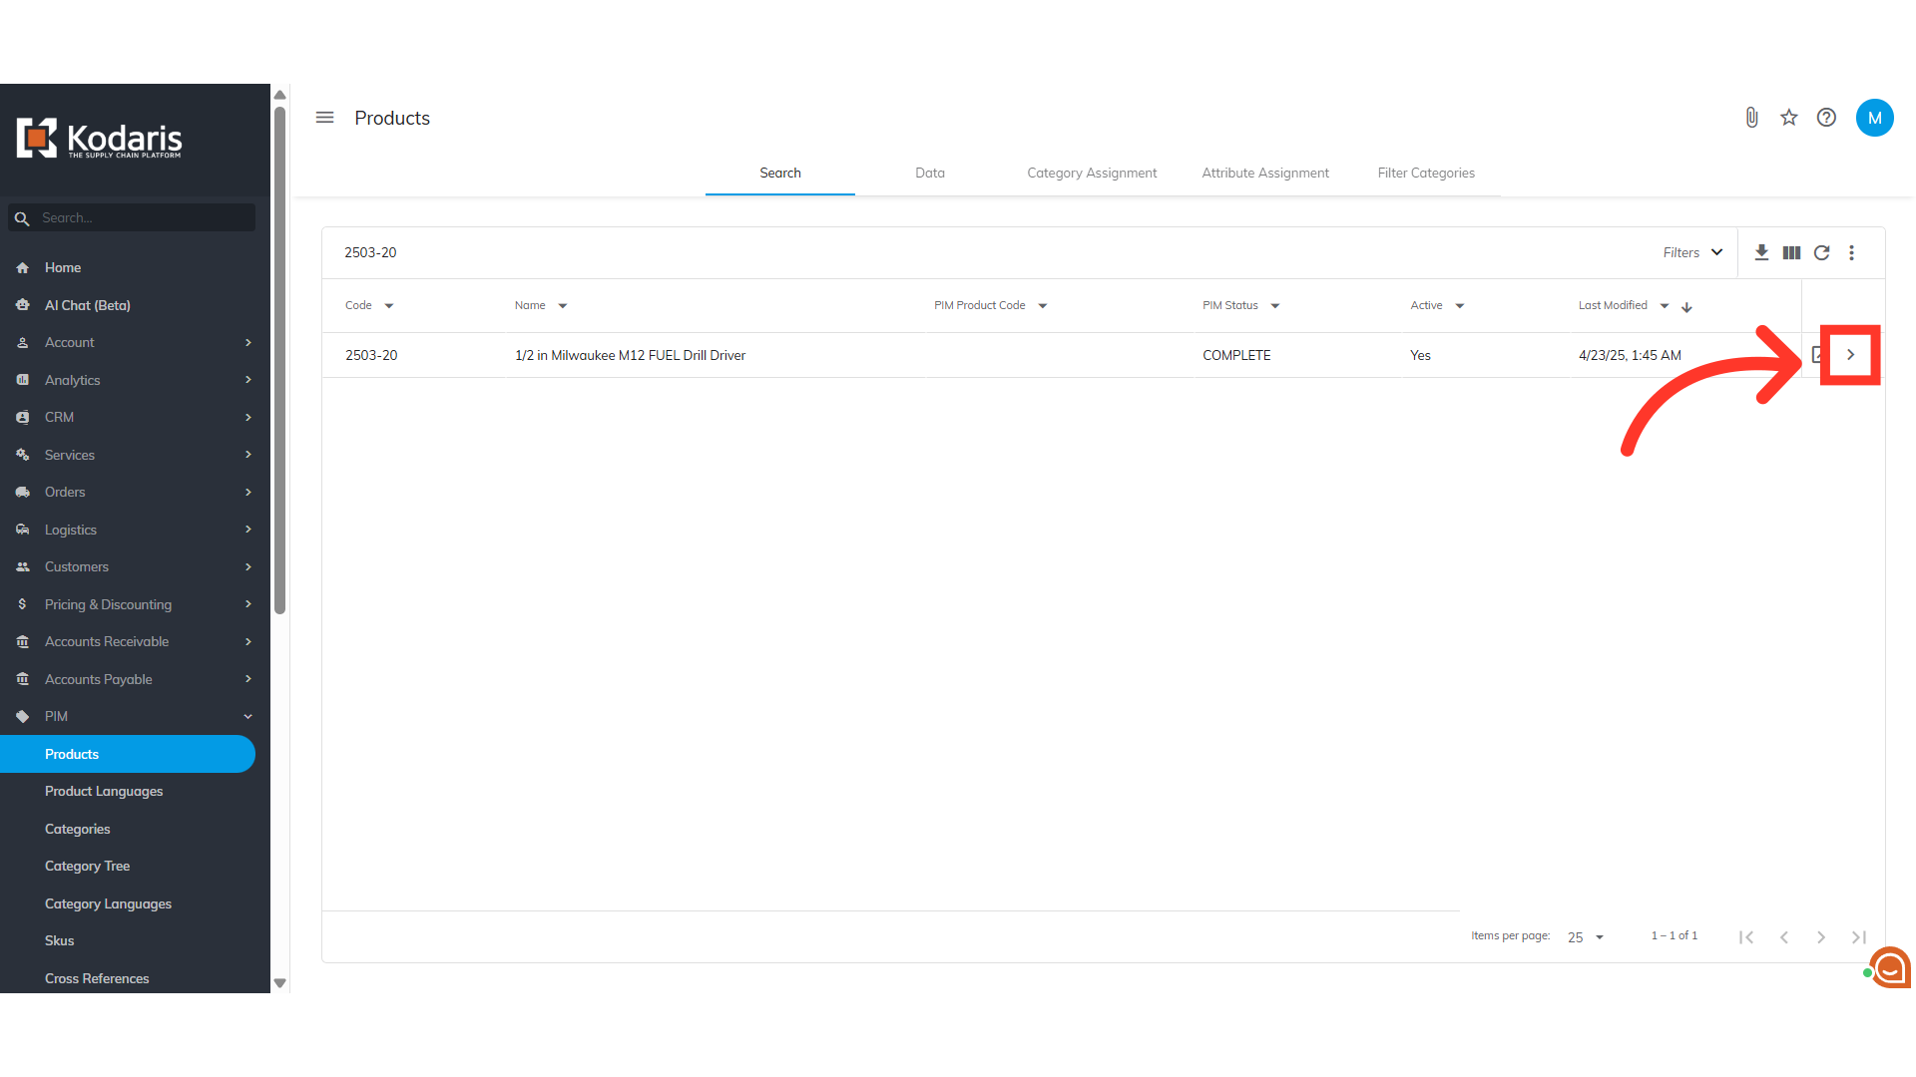Click the refresh table icon
The image size is (1916, 1077).
click(x=1821, y=252)
